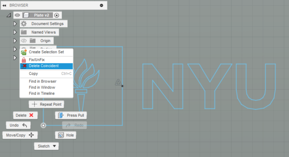
Task: Click the Undo button
Action: coord(18,125)
